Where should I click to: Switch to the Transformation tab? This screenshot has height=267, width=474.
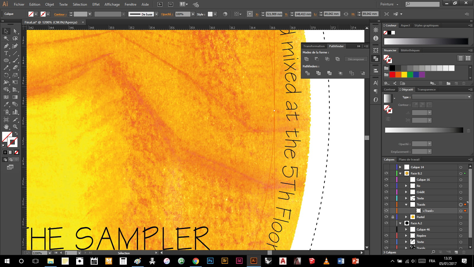pos(314,46)
